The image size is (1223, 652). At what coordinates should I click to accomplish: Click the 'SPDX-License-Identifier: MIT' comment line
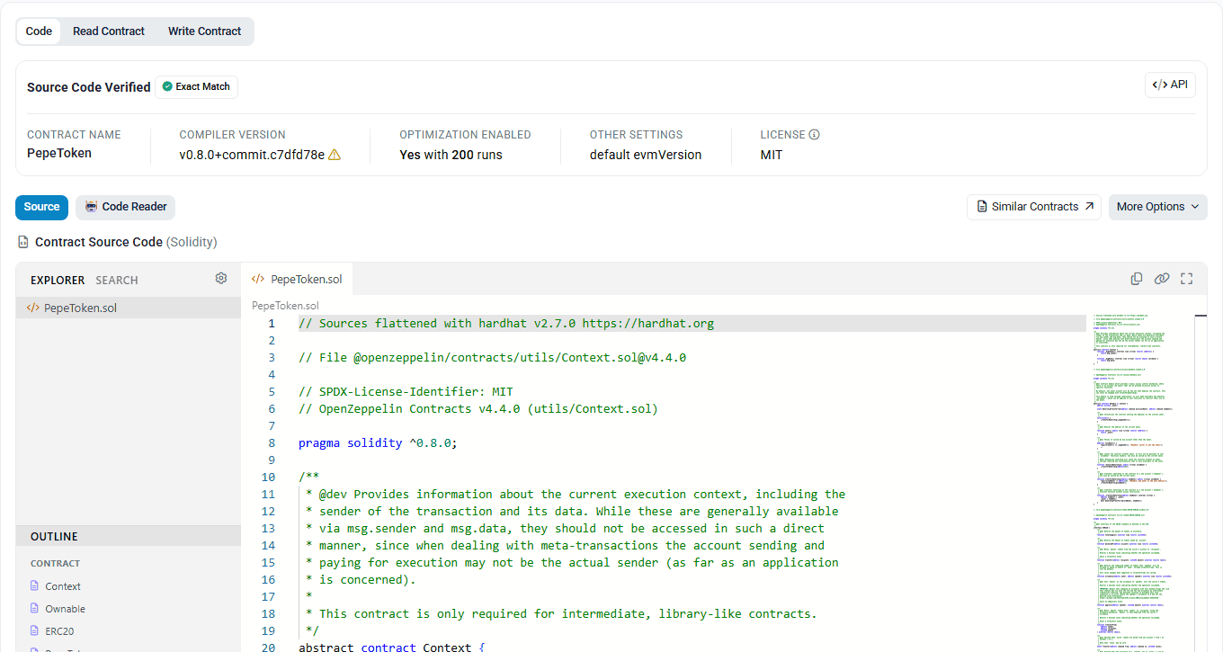[406, 392]
